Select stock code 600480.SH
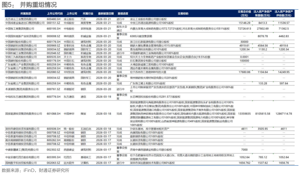 [53, 19]
